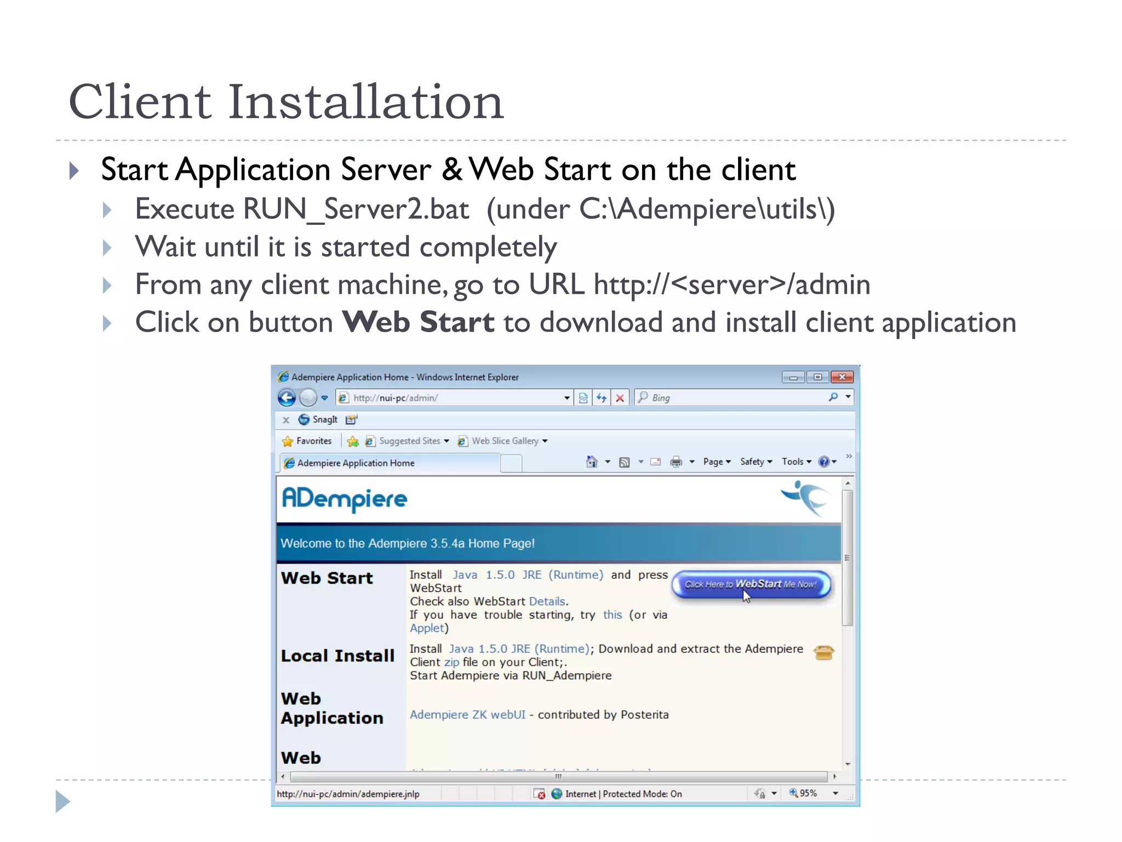Expand the Print options dropdown arrow
This screenshot has width=1122, height=842.
pyautogui.click(x=692, y=462)
